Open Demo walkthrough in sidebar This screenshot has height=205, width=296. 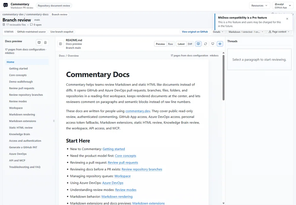click(21, 82)
